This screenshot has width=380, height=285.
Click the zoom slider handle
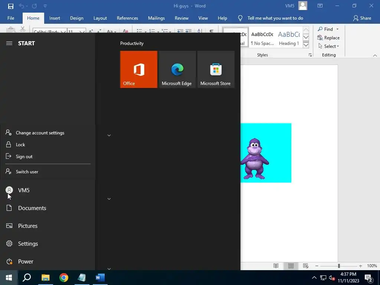[x=339, y=266]
